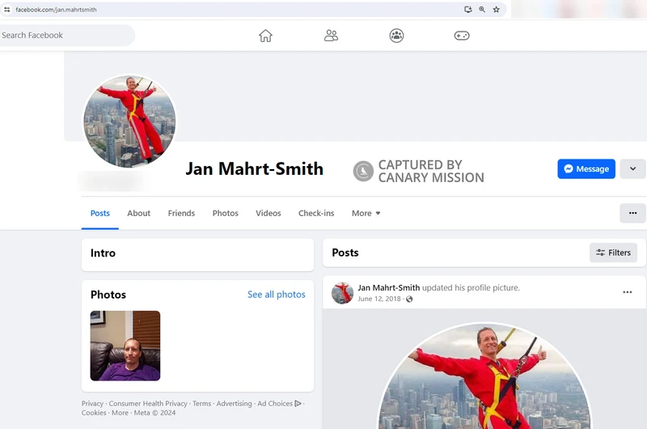
Task: Click the Posts section heading
Action: click(x=345, y=253)
